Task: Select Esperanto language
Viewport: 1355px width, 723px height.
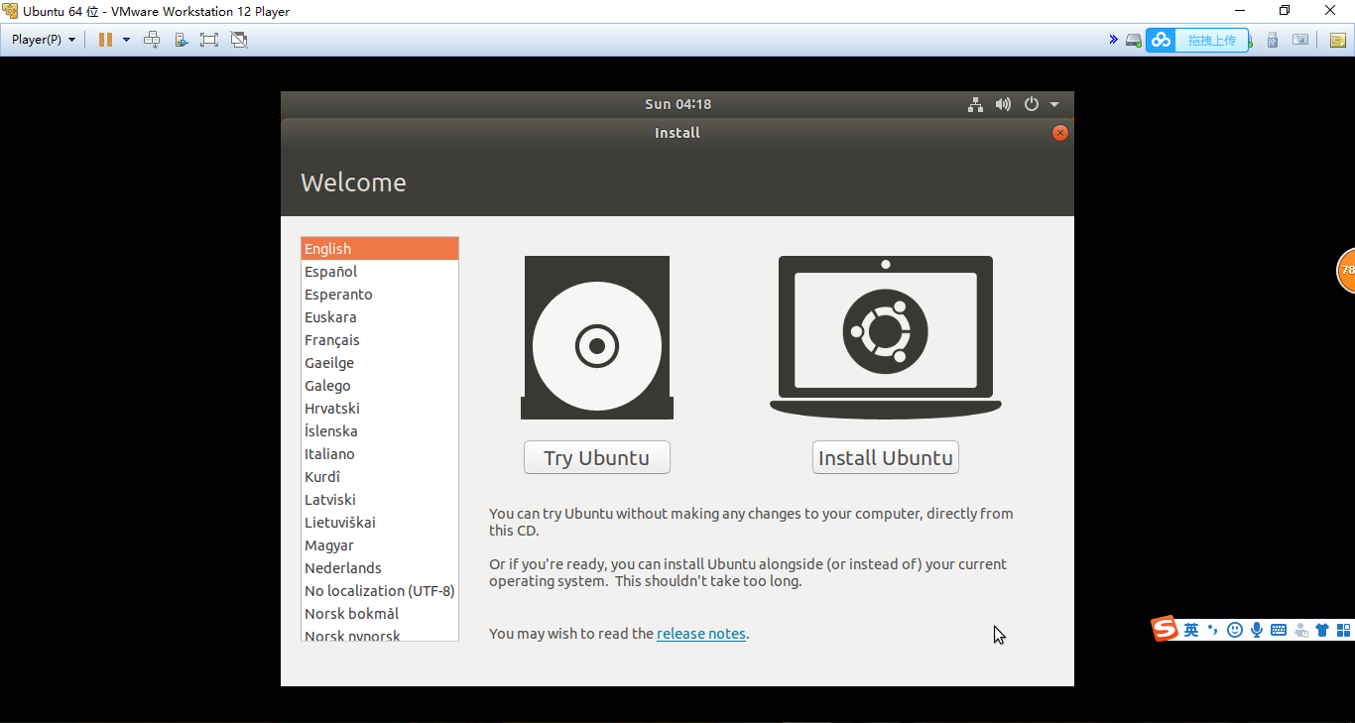Action: [x=380, y=295]
